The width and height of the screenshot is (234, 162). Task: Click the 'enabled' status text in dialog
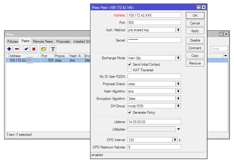tap(97, 155)
